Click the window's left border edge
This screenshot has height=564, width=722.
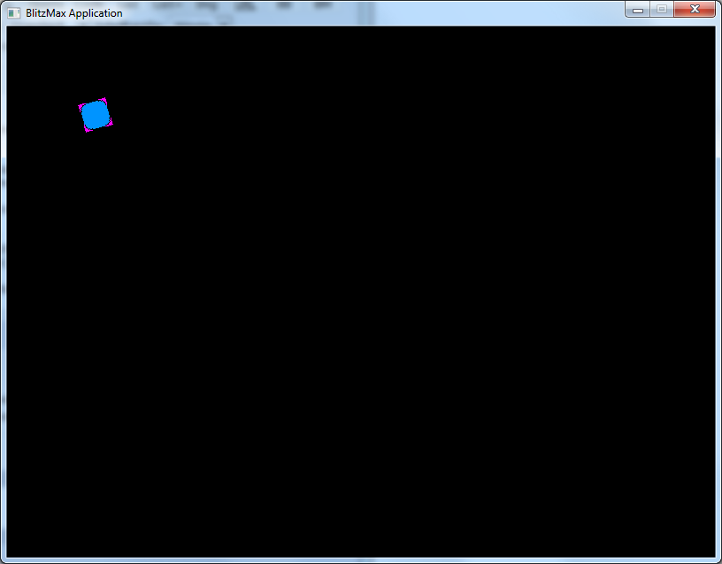[3, 292]
